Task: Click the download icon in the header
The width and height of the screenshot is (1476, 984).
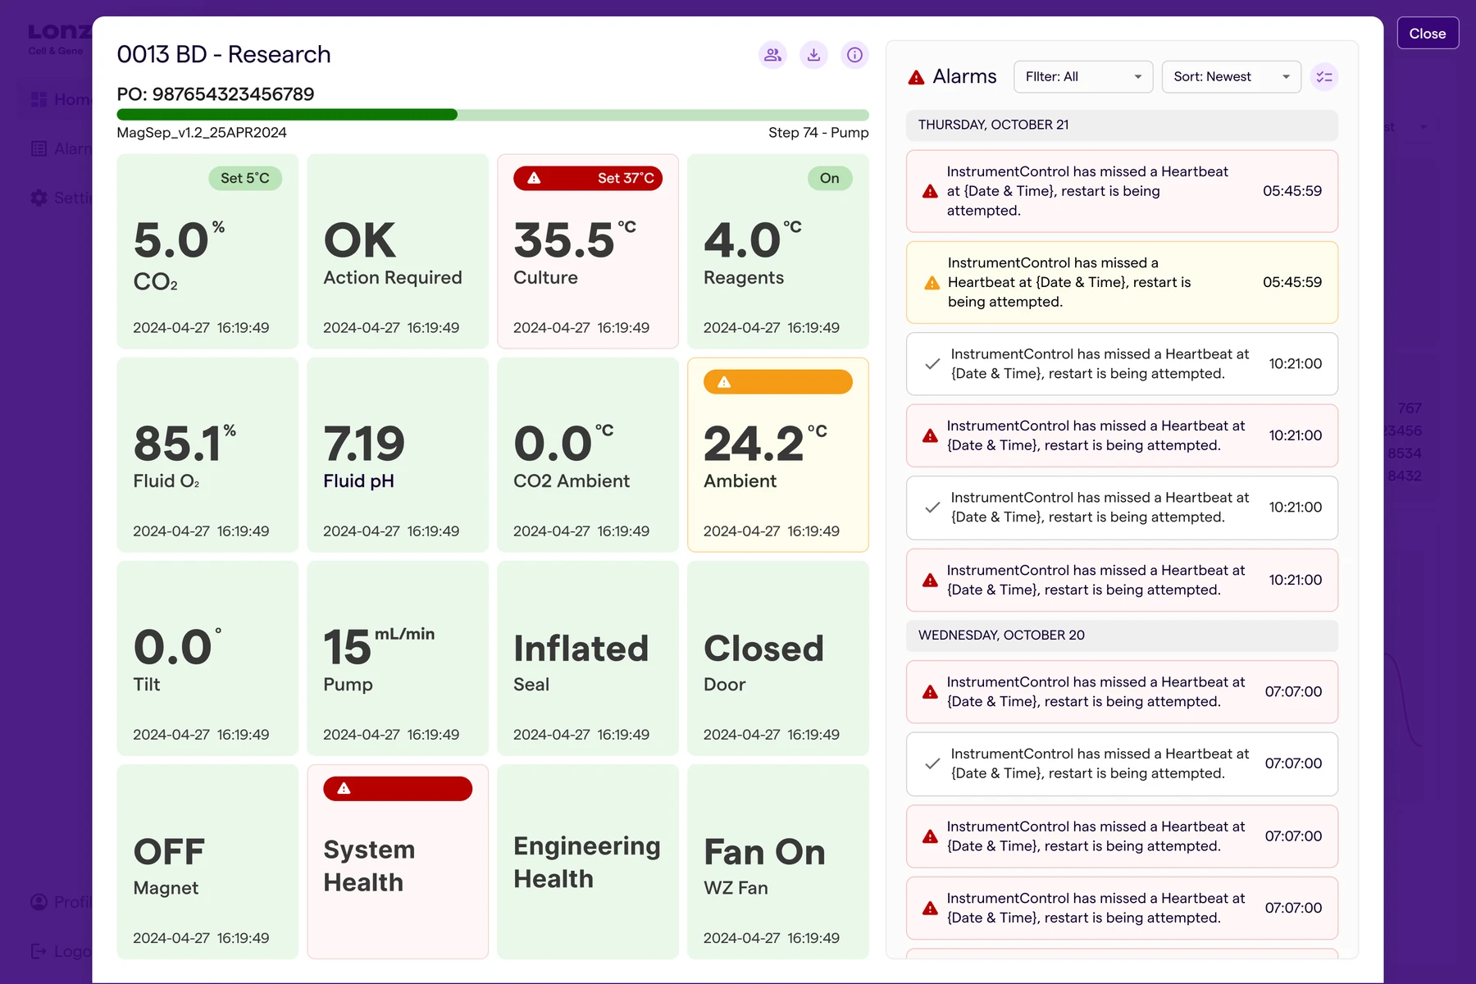Action: click(x=813, y=55)
